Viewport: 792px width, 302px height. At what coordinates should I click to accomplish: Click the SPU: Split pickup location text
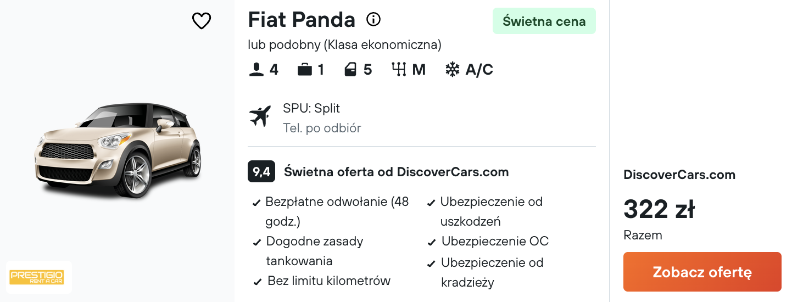coord(311,108)
